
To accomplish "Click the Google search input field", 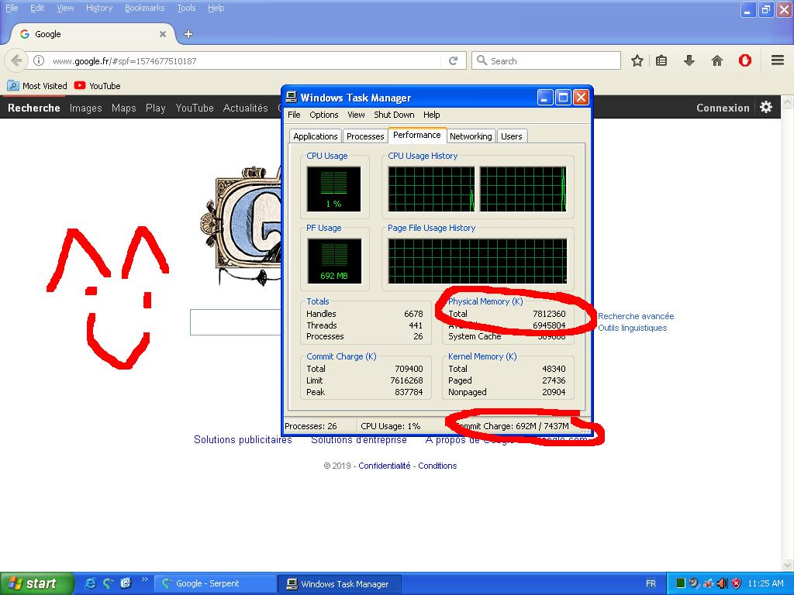I will click(x=236, y=322).
